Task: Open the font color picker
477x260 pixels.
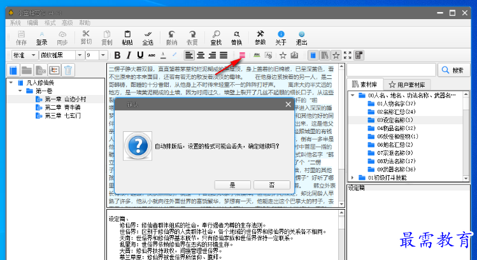Action: click(163, 55)
